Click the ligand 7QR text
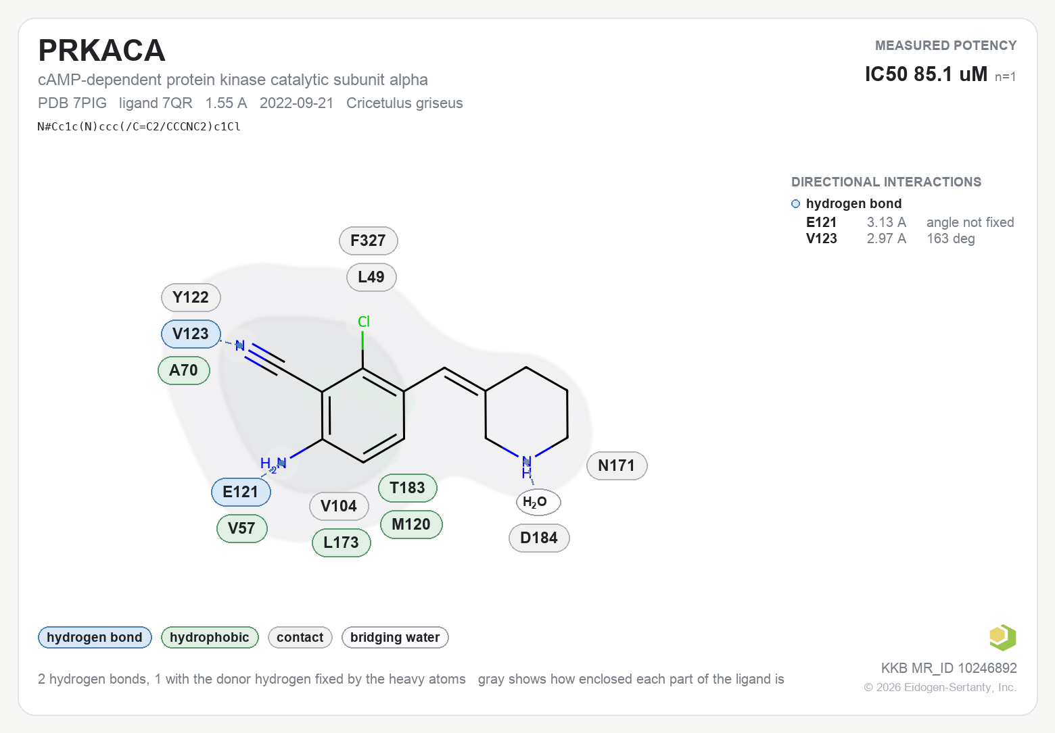1055x733 pixels. (x=156, y=103)
